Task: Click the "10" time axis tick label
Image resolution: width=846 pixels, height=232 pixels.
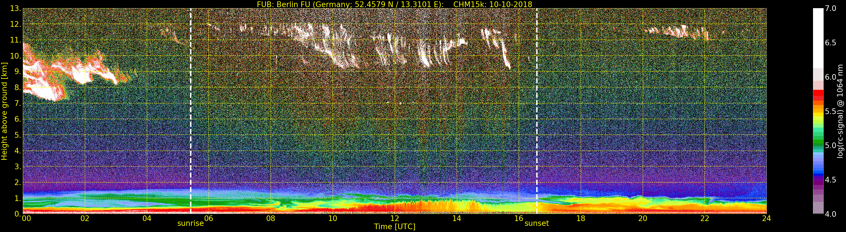Action: click(333, 218)
